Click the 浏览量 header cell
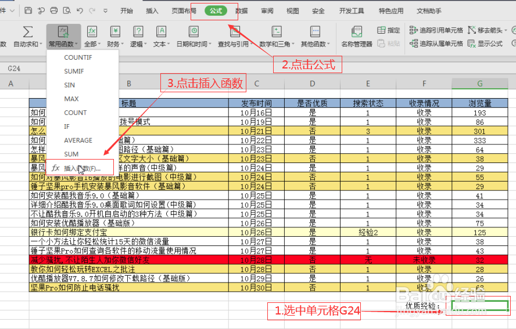This screenshot has width=516, height=329. (x=480, y=103)
